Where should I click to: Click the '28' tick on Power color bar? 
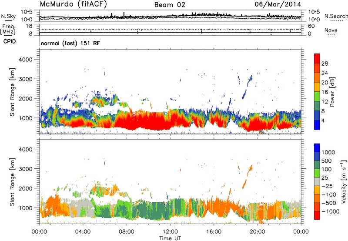(325, 64)
